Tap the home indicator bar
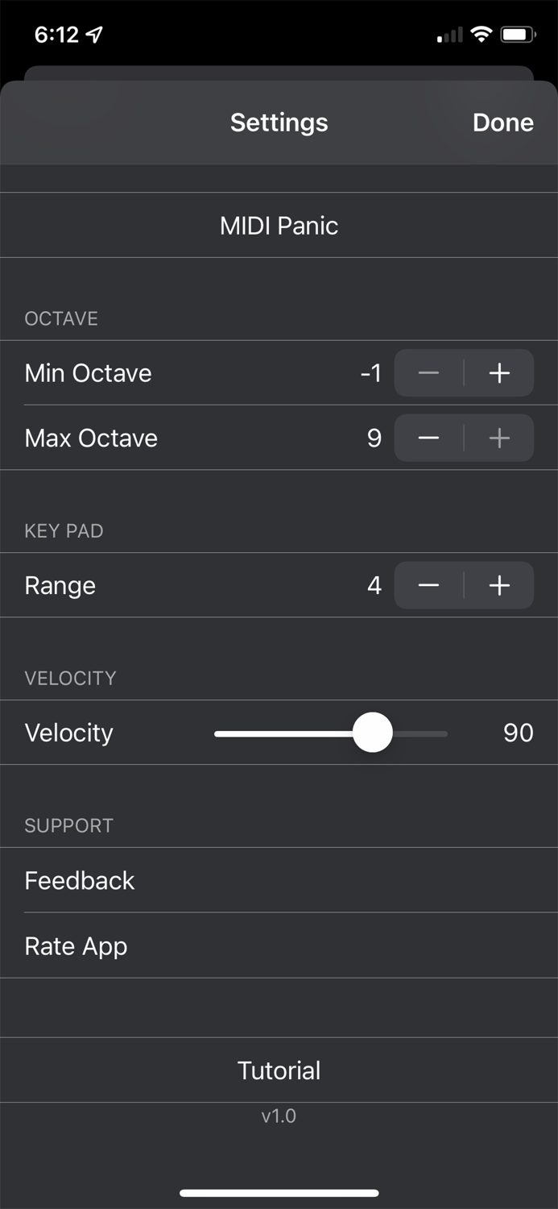This screenshot has width=558, height=1209. pyautogui.click(x=279, y=1192)
